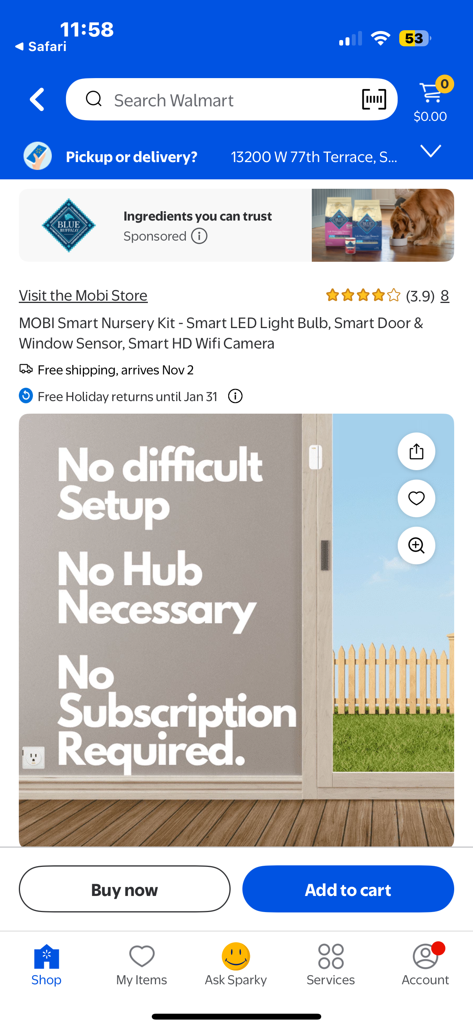Open the shopping cart
This screenshot has width=473, height=1029.
tap(430, 96)
